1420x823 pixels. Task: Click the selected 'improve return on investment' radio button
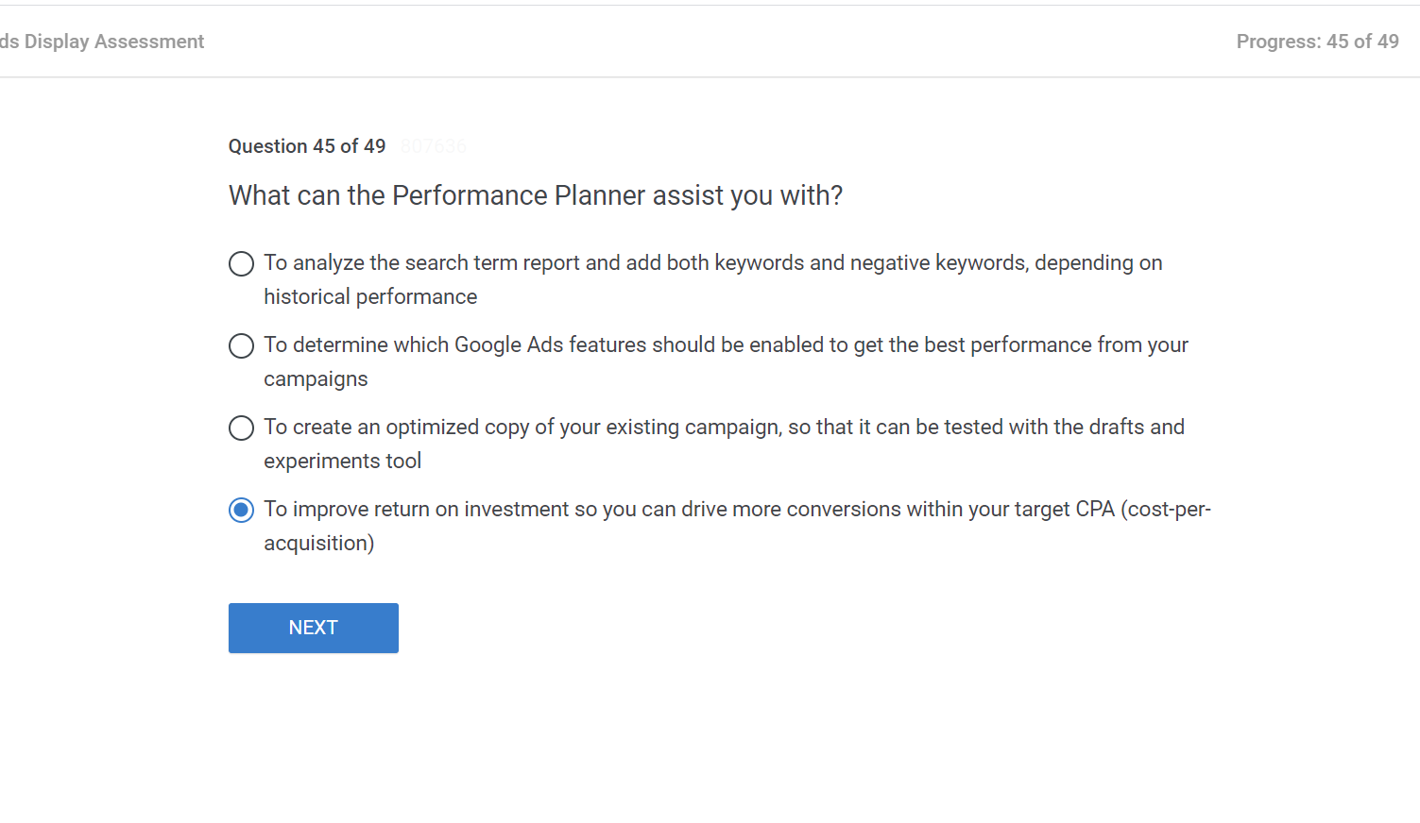241,510
